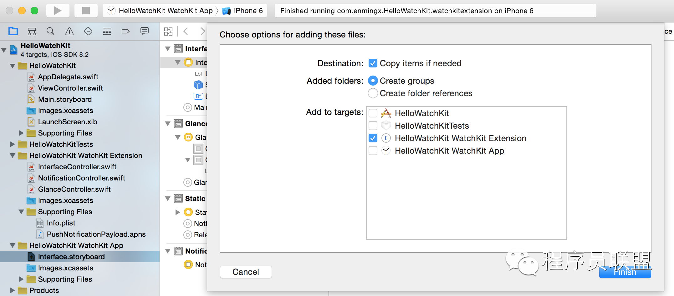This screenshot has height=296, width=674.
Task: Select the HelloWatchKit WatchKit App target icon
Action: point(386,150)
